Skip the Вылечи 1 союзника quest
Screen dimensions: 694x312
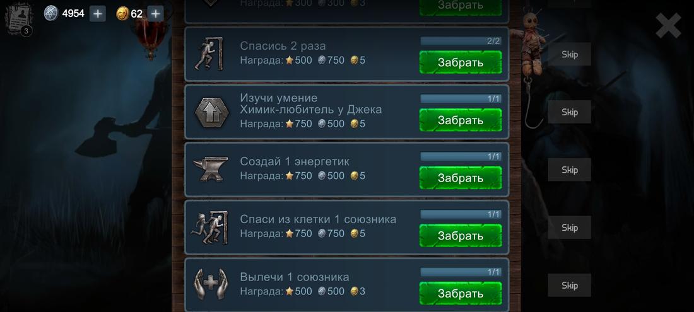point(570,286)
